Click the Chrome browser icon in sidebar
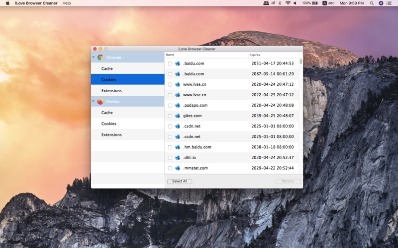 (x=100, y=58)
